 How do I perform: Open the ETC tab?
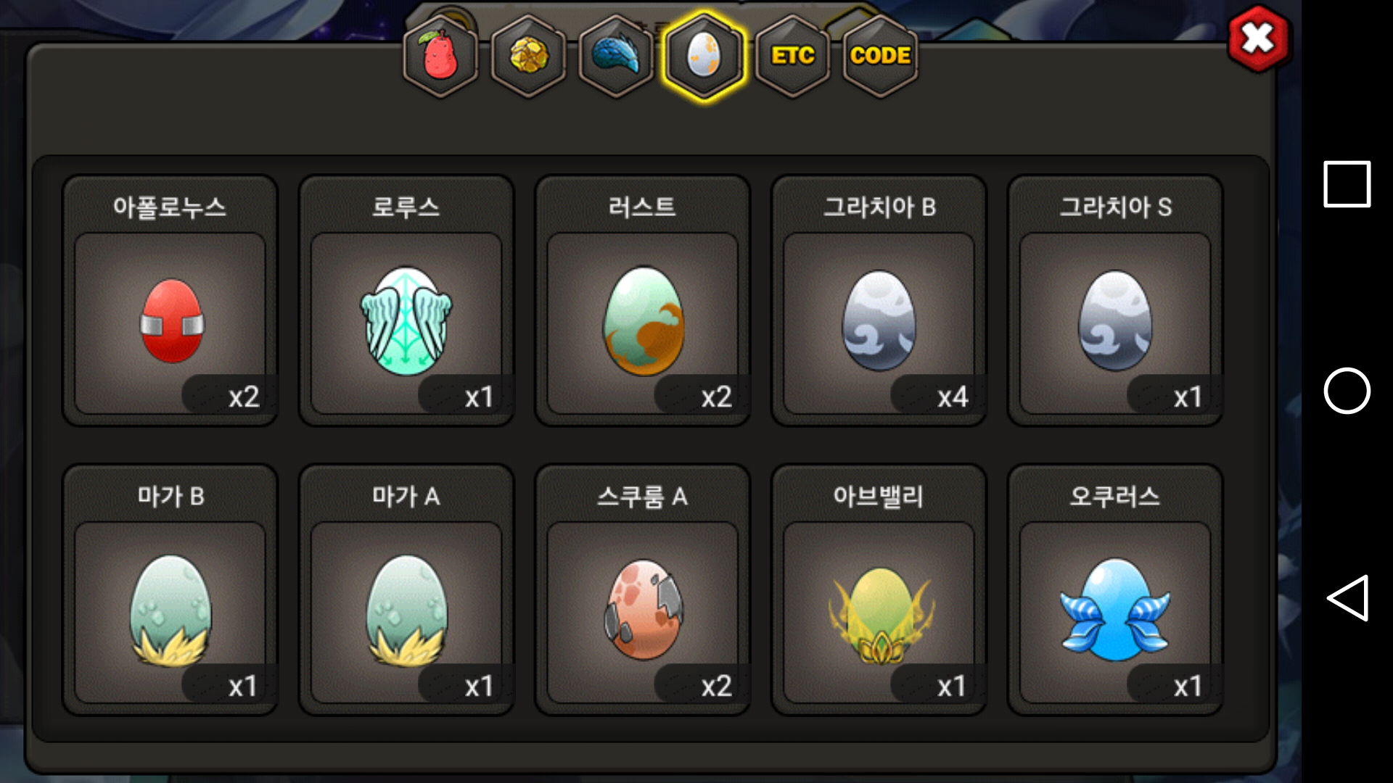tap(792, 56)
